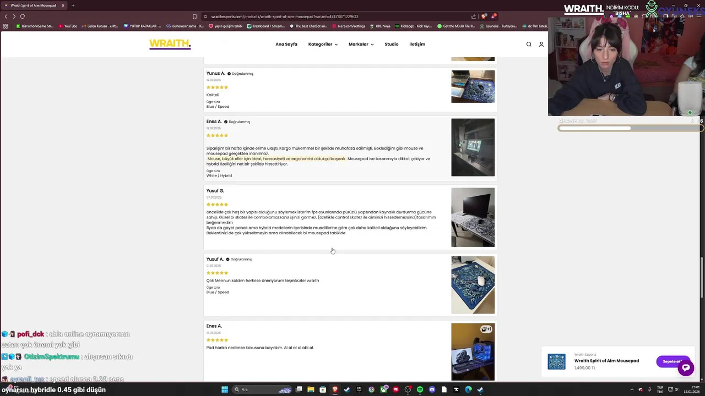705x396 pixels.
Task: Expand the Markalar dropdown menu
Action: [361, 44]
